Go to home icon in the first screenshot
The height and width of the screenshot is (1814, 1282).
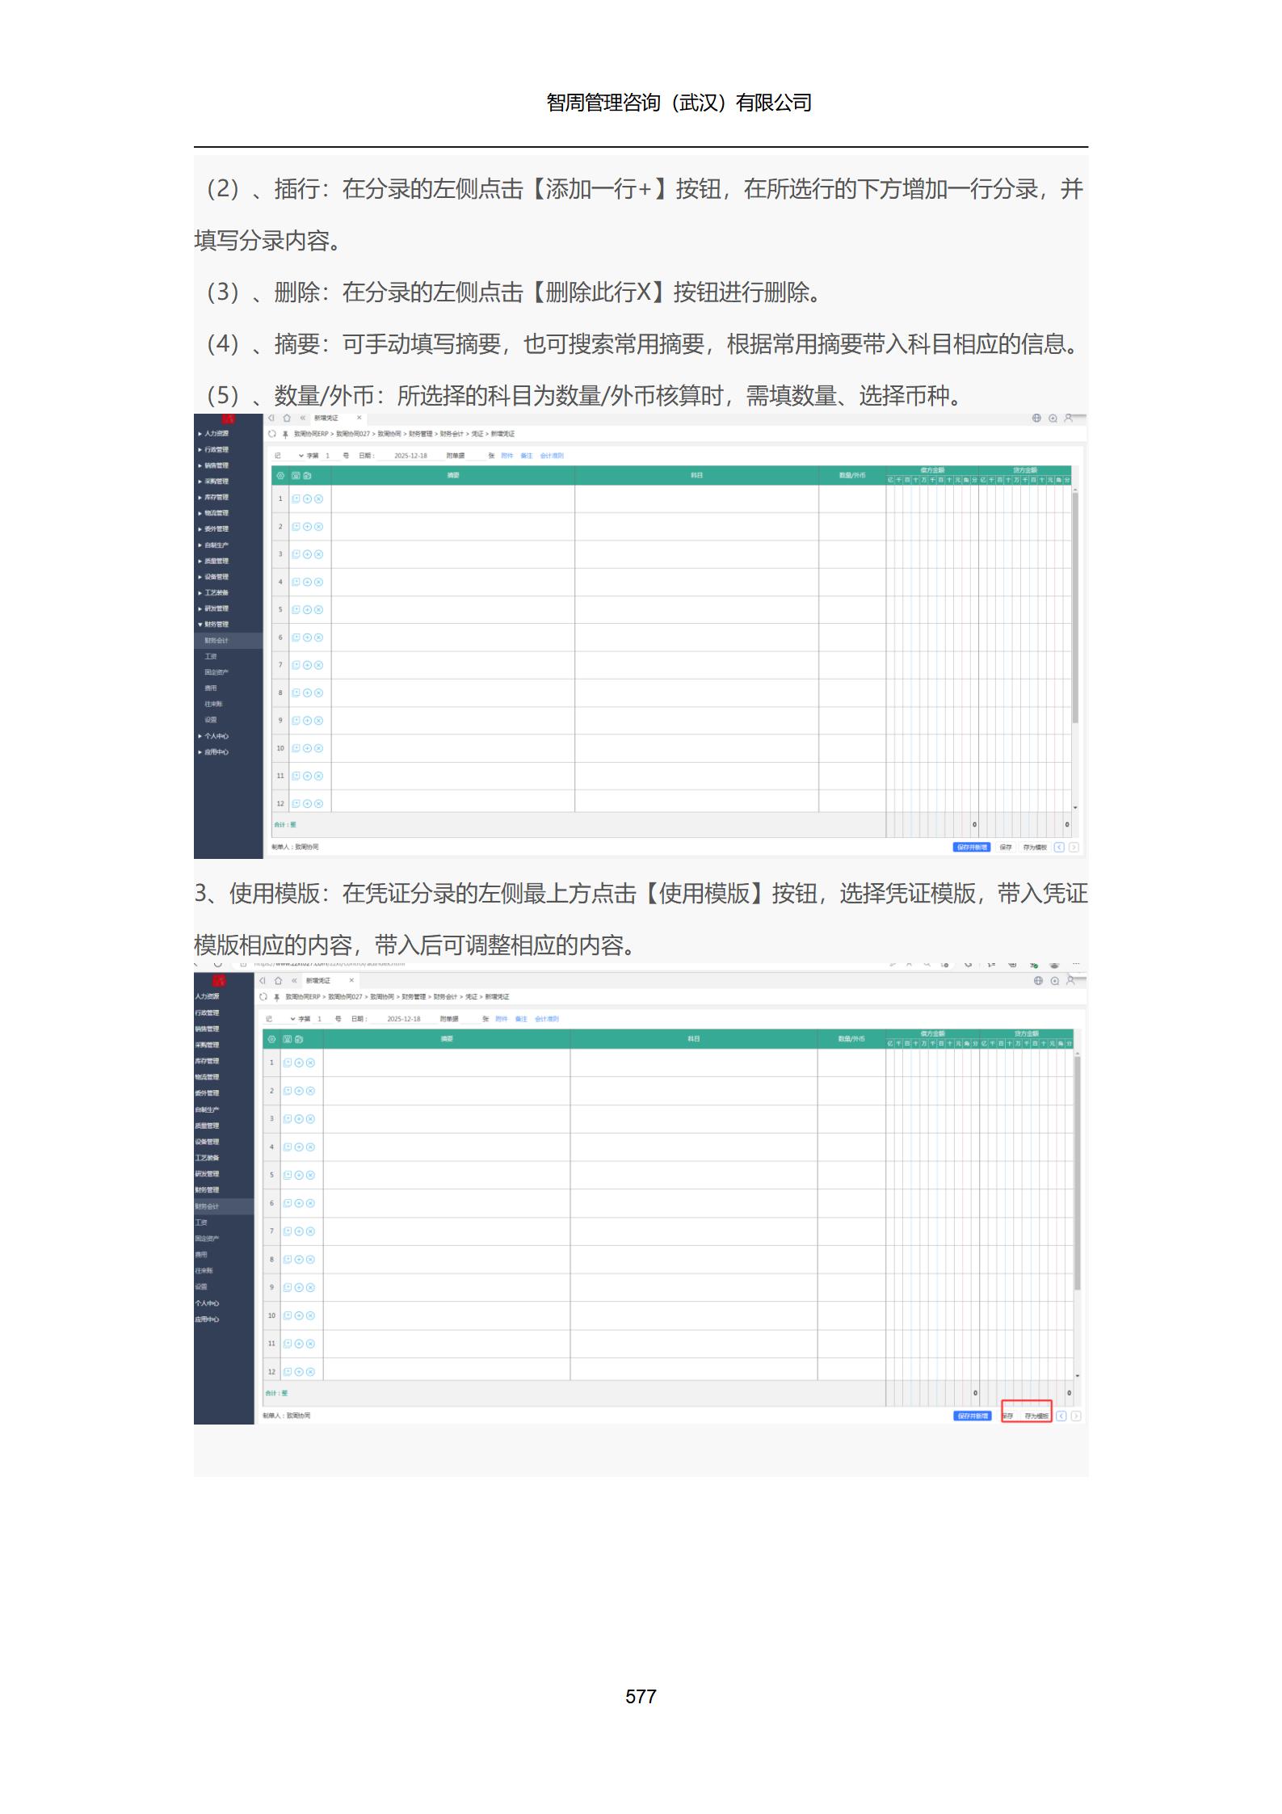coord(287,418)
